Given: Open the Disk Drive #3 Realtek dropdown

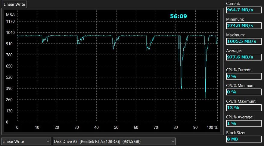Looking at the screenshot, I should pyautogui.click(x=114, y=142).
